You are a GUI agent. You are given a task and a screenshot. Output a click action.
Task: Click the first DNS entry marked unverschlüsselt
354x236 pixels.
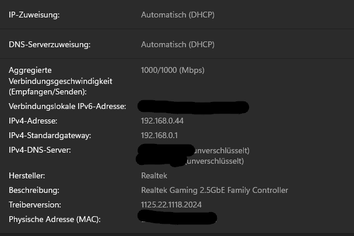pos(220,150)
